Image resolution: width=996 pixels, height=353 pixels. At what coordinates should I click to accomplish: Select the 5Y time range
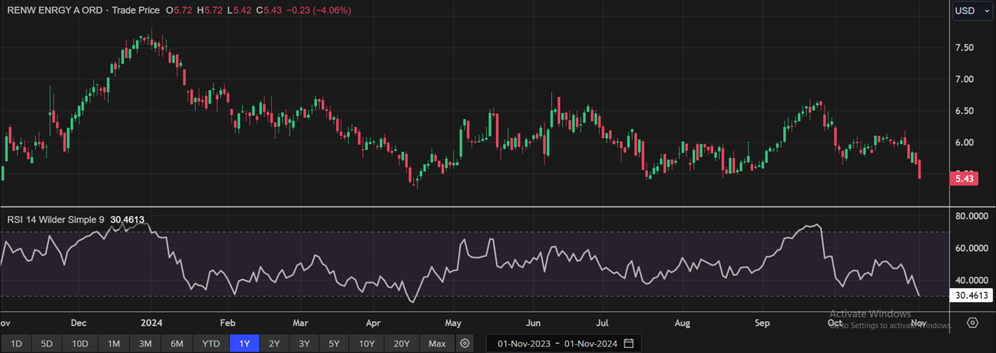334,343
